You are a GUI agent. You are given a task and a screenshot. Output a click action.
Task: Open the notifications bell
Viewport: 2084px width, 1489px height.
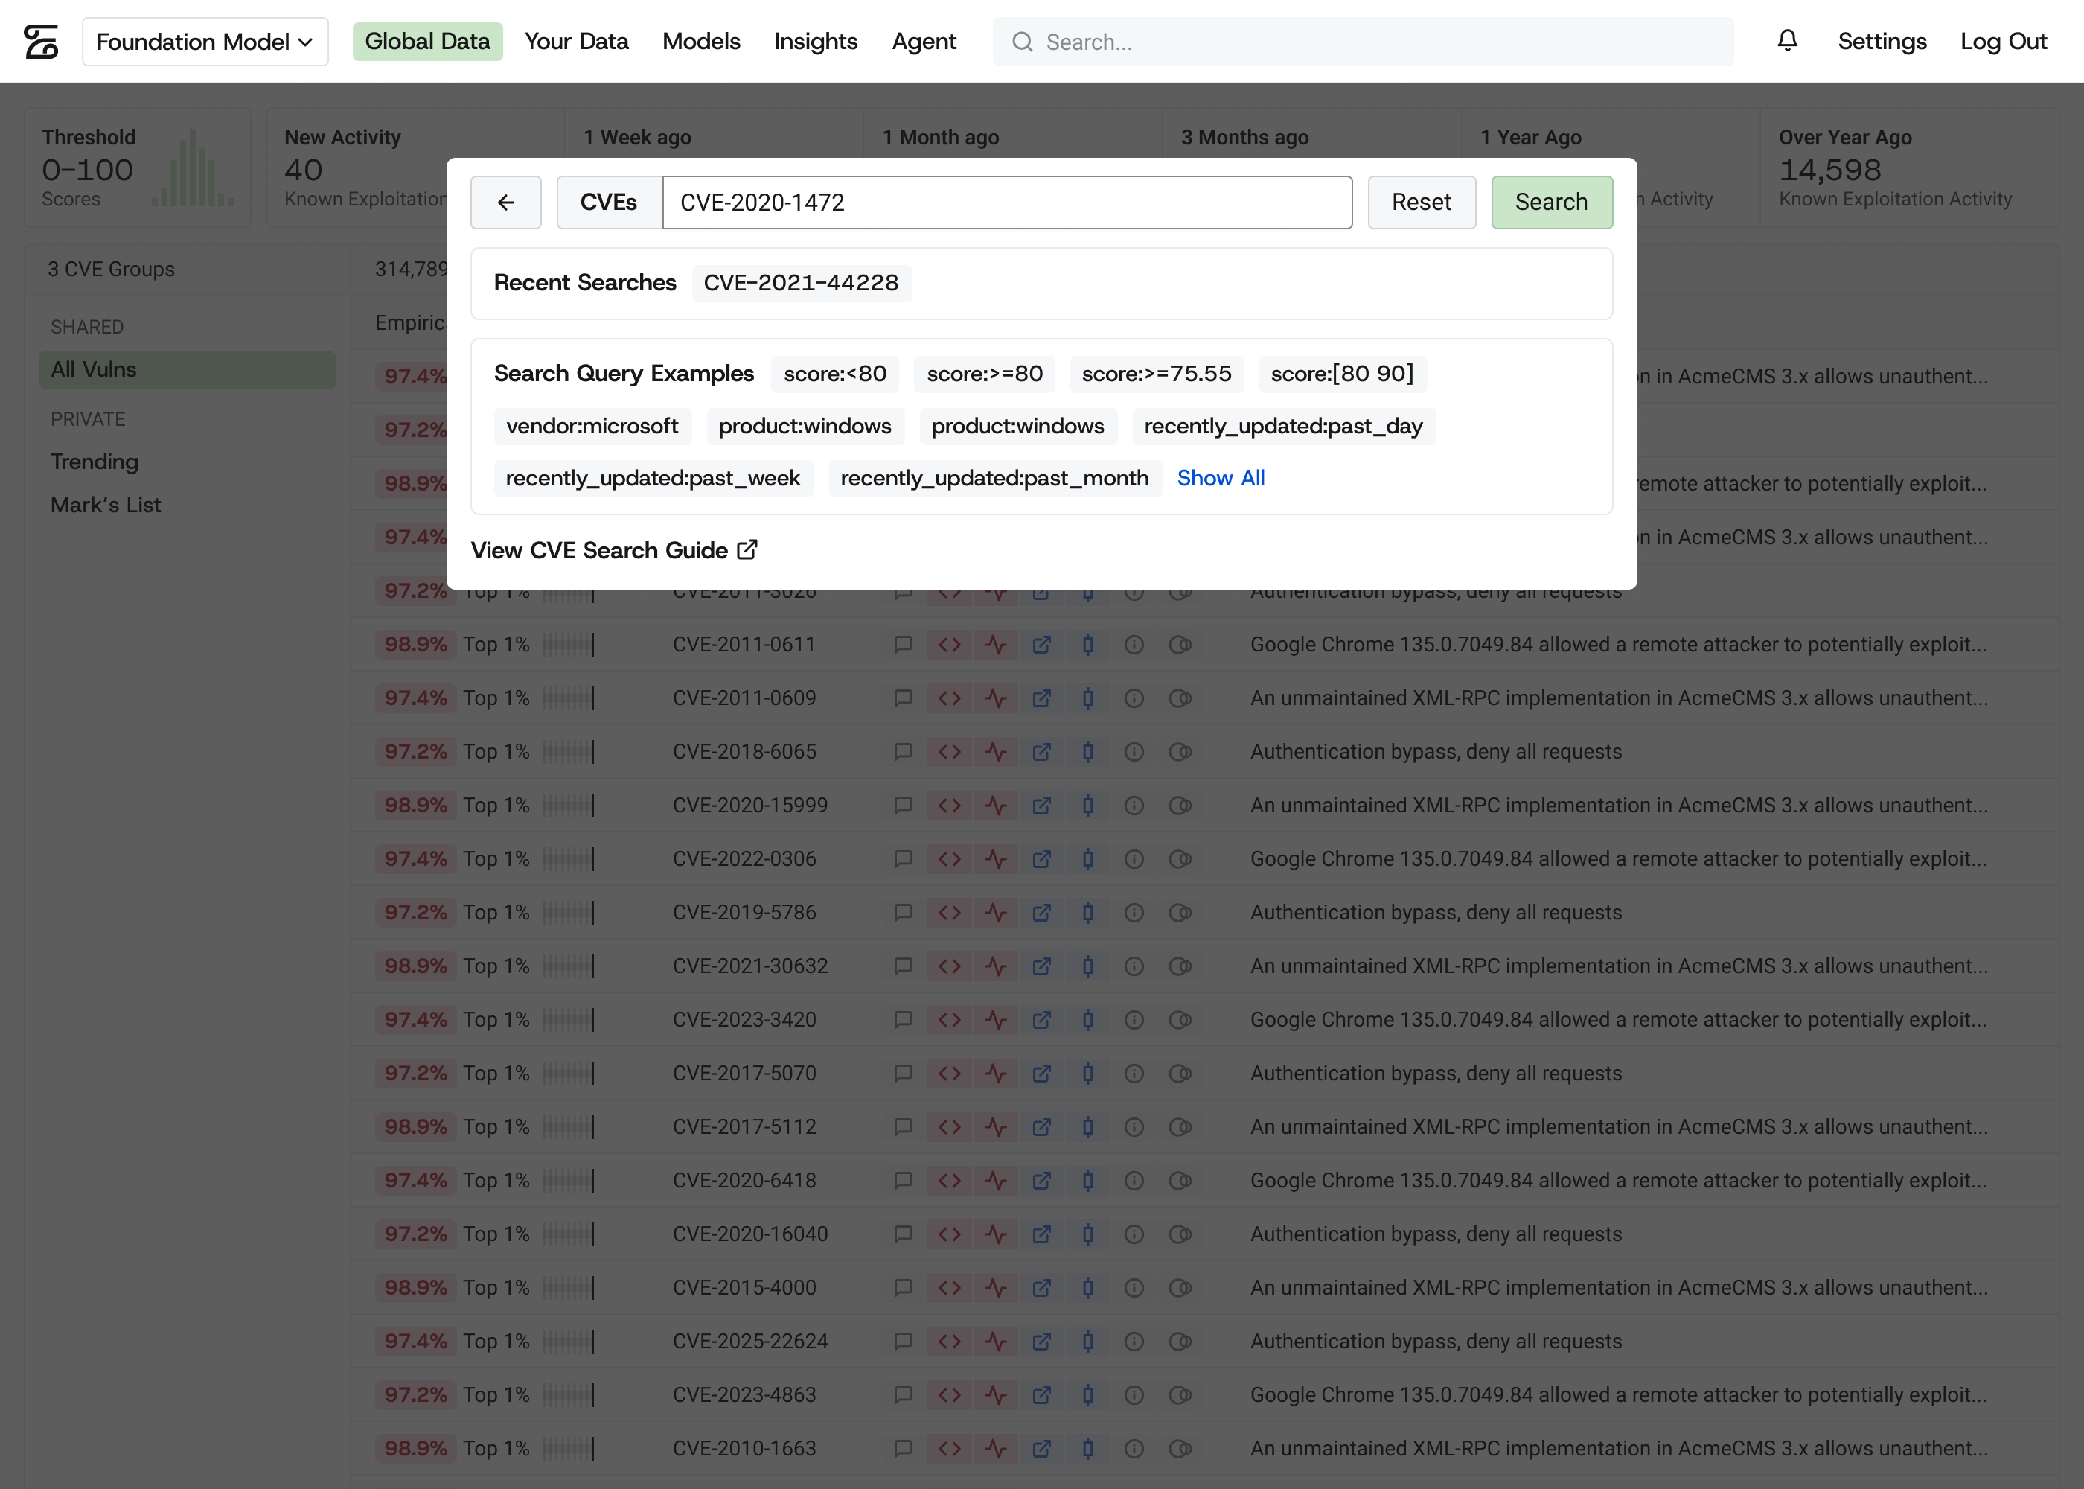click(1787, 41)
